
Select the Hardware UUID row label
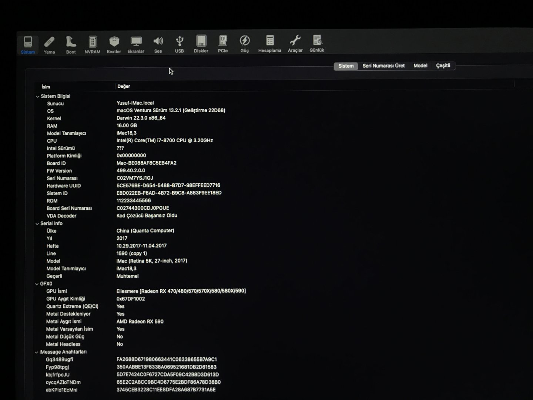coord(64,186)
